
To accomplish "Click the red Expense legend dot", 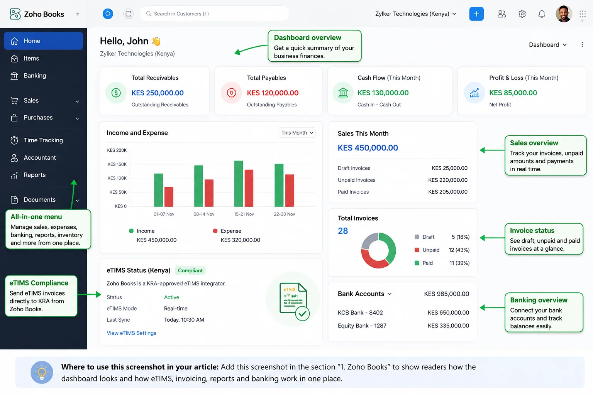I will (215, 231).
